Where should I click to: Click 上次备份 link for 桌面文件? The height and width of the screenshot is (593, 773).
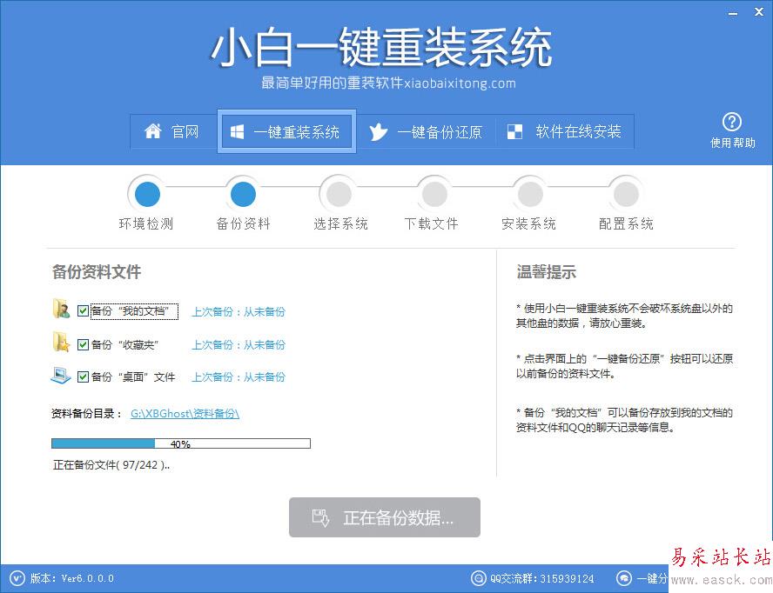239,377
